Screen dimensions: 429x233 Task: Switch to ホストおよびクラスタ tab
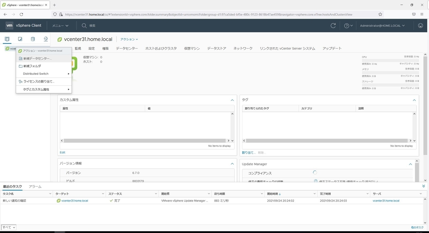pos(161,49)
